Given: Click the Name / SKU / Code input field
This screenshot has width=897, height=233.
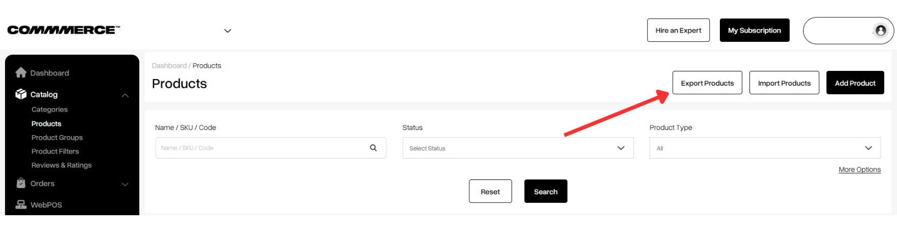Looking at the screenshot, I should (271, 148).
